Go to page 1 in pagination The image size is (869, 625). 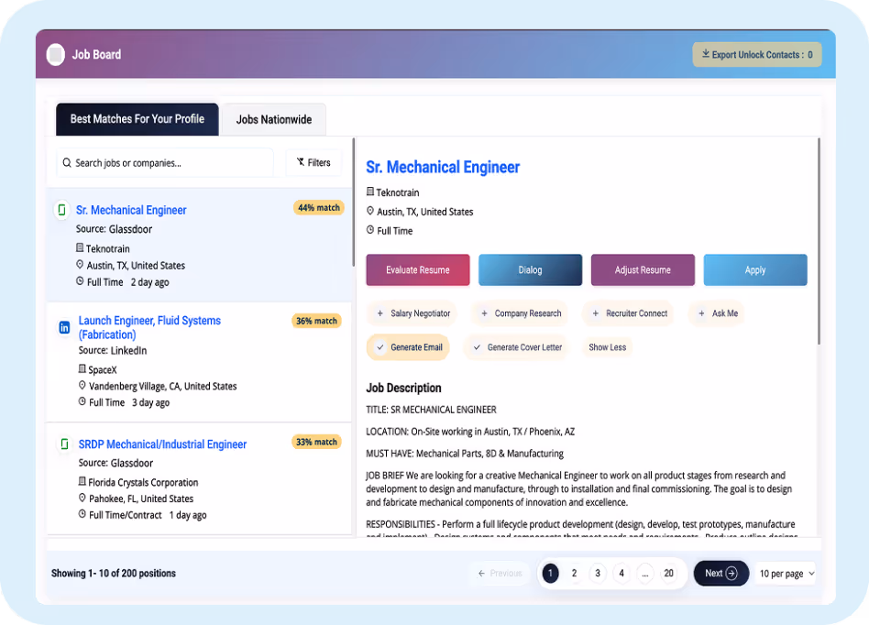(x=550, y=574)
